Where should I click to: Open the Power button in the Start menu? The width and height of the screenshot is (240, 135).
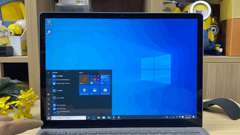(49, 114)
